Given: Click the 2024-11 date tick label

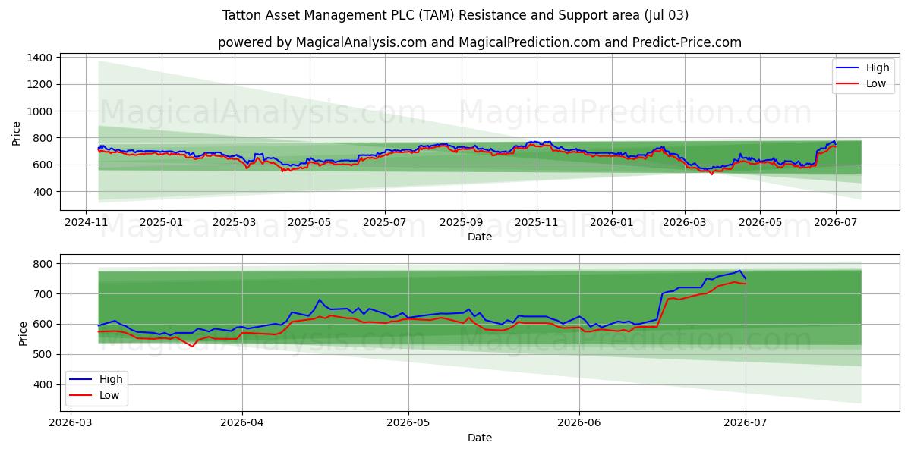Looking at the screenshot, I should (x=85, y=223).
